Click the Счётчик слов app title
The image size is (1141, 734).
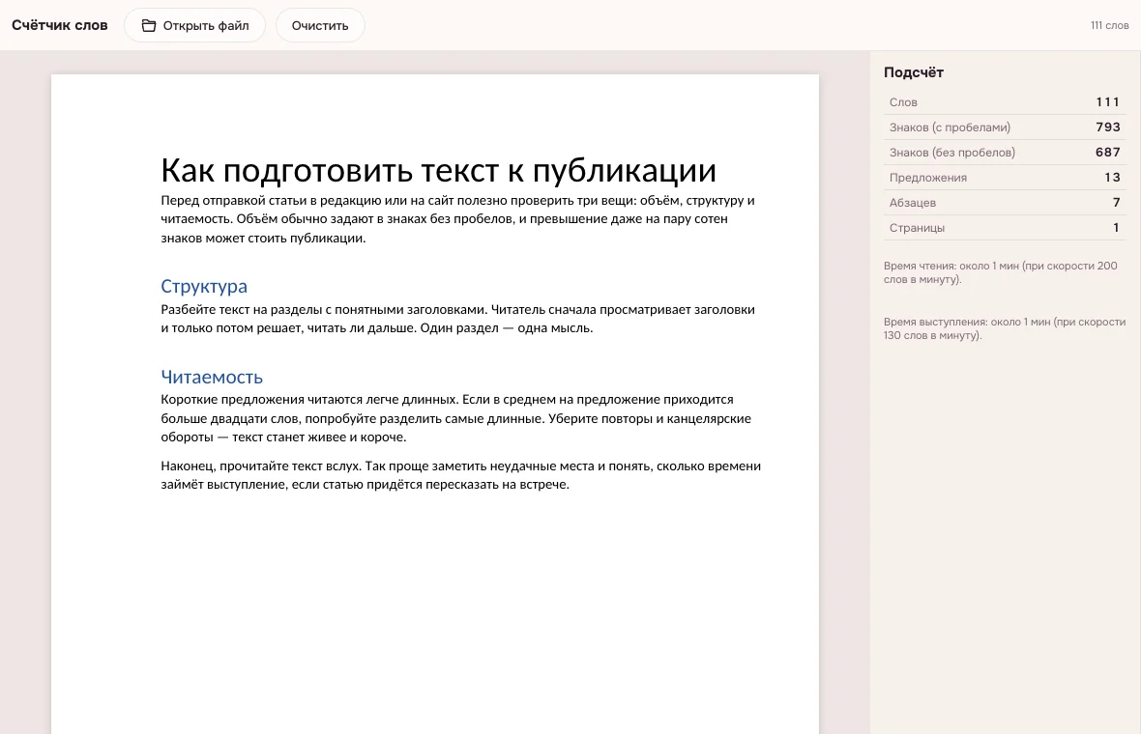click(60, 25)
